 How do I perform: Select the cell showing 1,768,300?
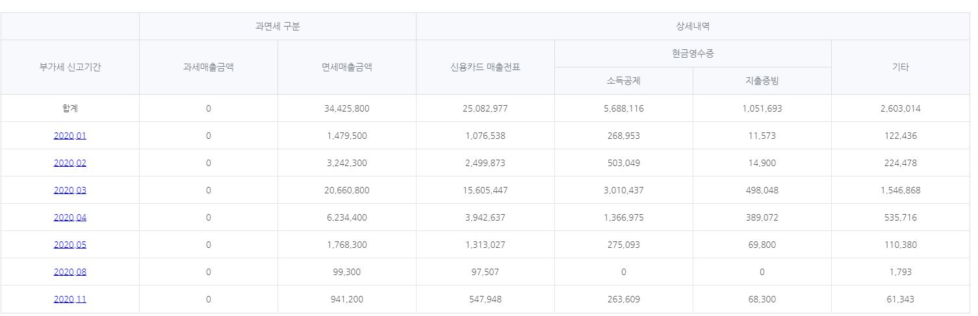[346, 245]
